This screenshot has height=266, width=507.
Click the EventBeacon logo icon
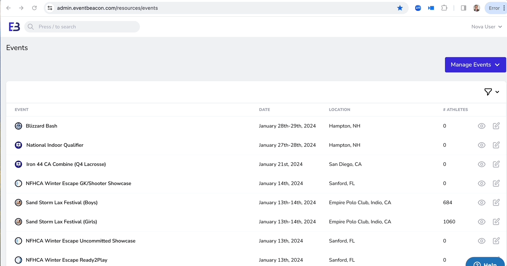pos(14,27)
